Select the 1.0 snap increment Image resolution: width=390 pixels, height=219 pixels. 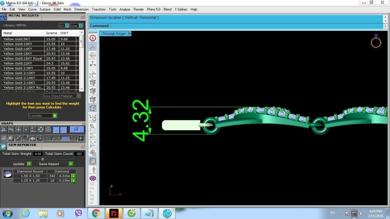[x=73, y=138]
